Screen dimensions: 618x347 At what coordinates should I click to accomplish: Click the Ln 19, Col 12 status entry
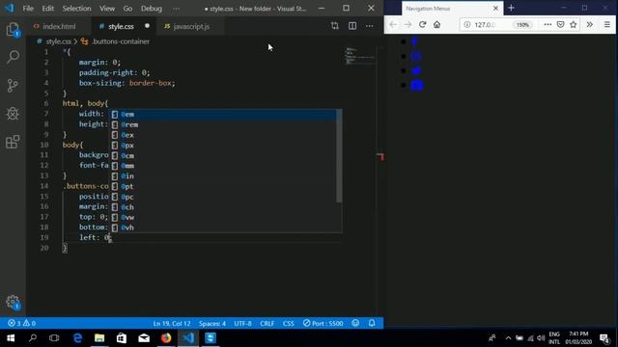click(172, 324)
